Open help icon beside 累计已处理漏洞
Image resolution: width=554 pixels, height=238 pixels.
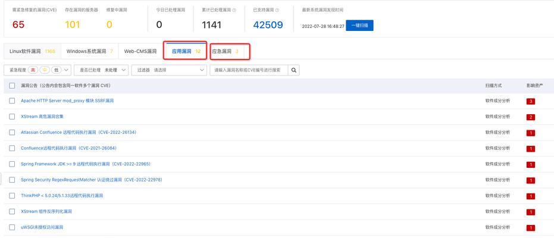pyautogui.click(x=234, y=10)
